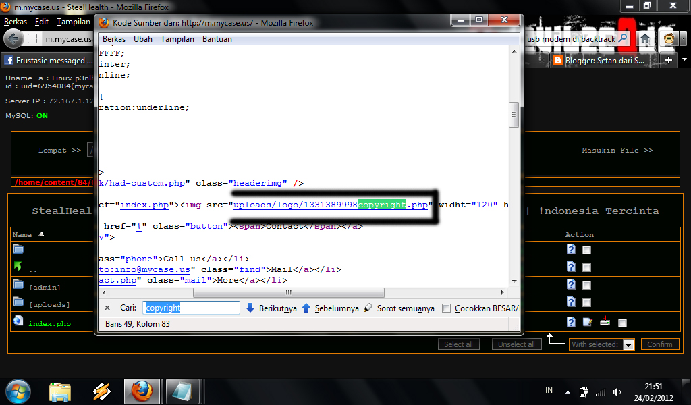Close the find bar with the X

coord(107,308)
